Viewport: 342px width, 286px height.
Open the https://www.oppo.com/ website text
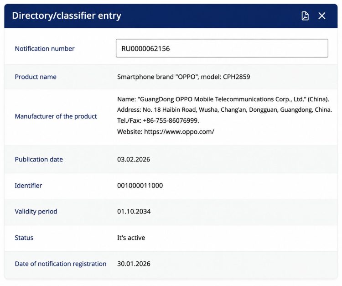tap(179, 132)
